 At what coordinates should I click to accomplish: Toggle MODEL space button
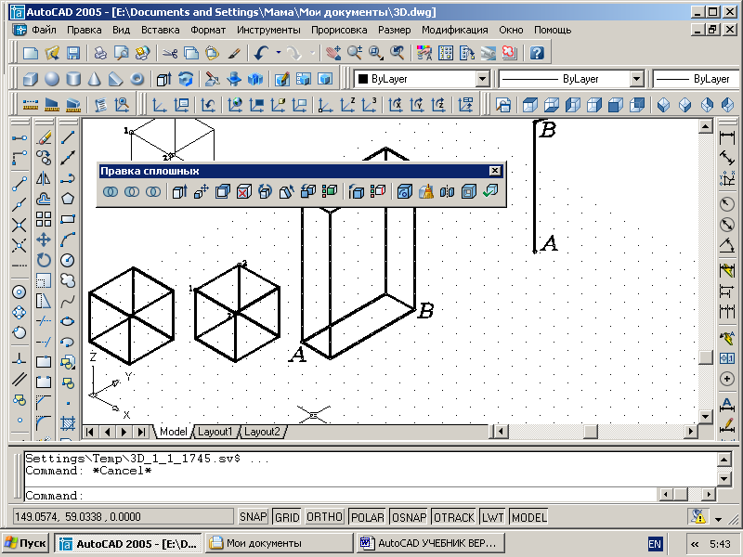coord(528,517)
